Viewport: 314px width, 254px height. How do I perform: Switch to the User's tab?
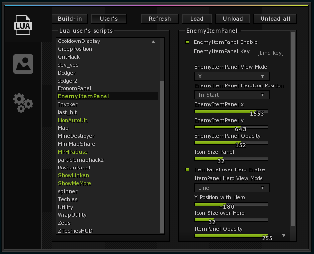(109, 19)
